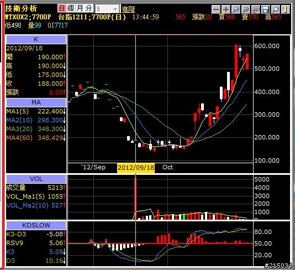Image resolution: width=295 pixels, height=270 pixels.
Task: Click the tall red volume spike bar
Action: (135, 199)
